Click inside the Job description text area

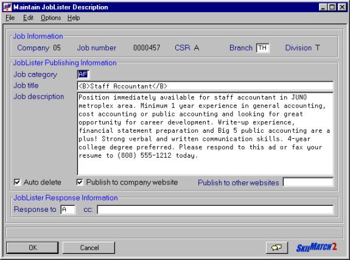pos(205,133)
